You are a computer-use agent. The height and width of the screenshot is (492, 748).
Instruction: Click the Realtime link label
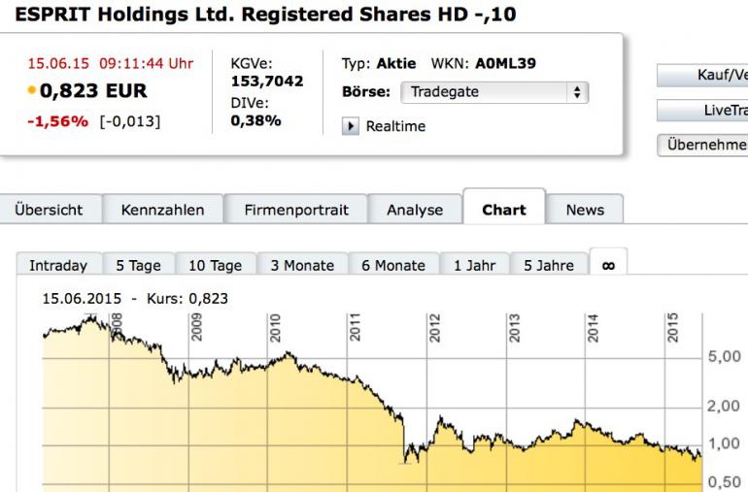click(395, 126)
